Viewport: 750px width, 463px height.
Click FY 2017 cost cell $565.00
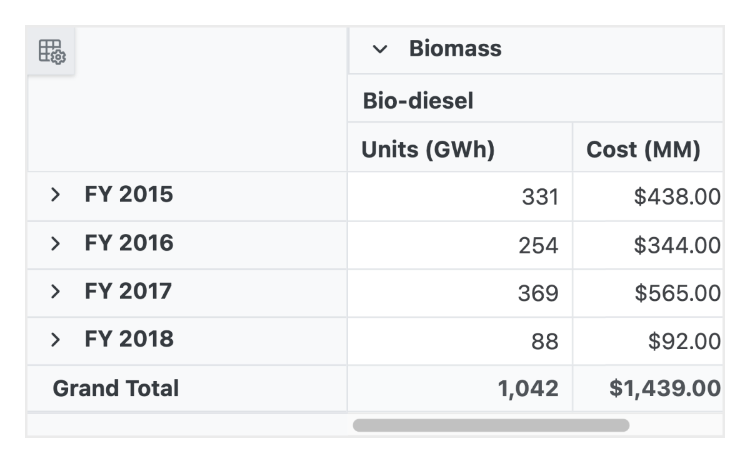(x=677, y=293)
